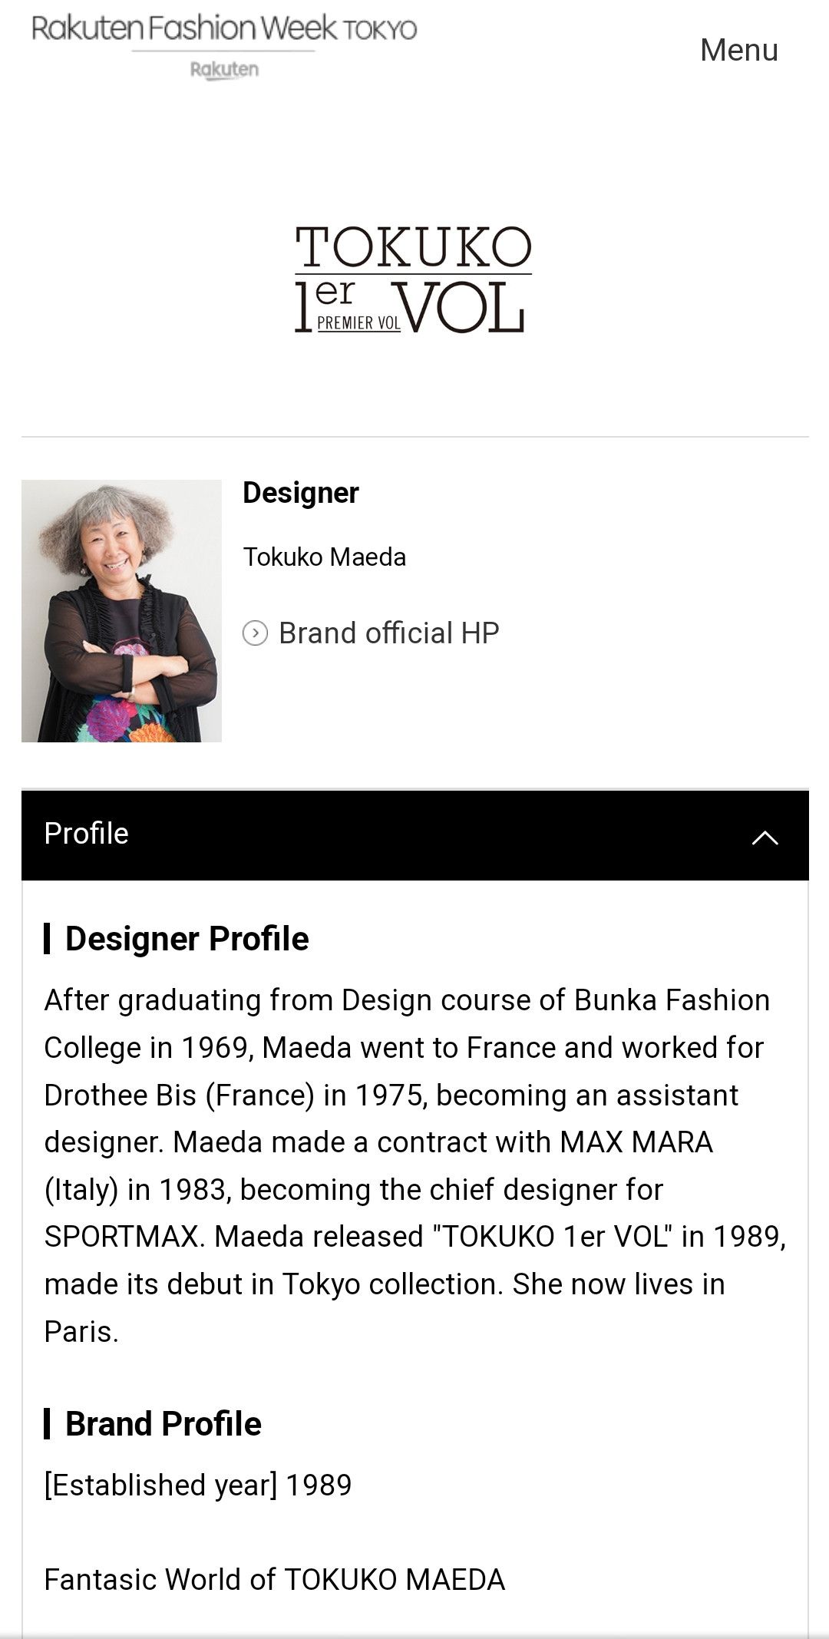The width and height of the screenshot is (829, 1639).
Task: Click the vertical bar marker before Designer Profile
Action: click(48, 939)
